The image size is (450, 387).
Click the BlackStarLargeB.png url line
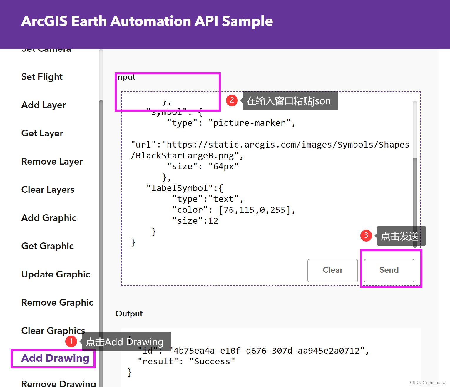[187, 155]
